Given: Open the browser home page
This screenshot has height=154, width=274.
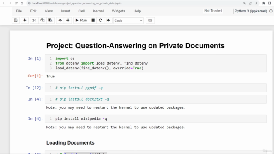Looking at the screenshot, I should [x=22, y=3].
